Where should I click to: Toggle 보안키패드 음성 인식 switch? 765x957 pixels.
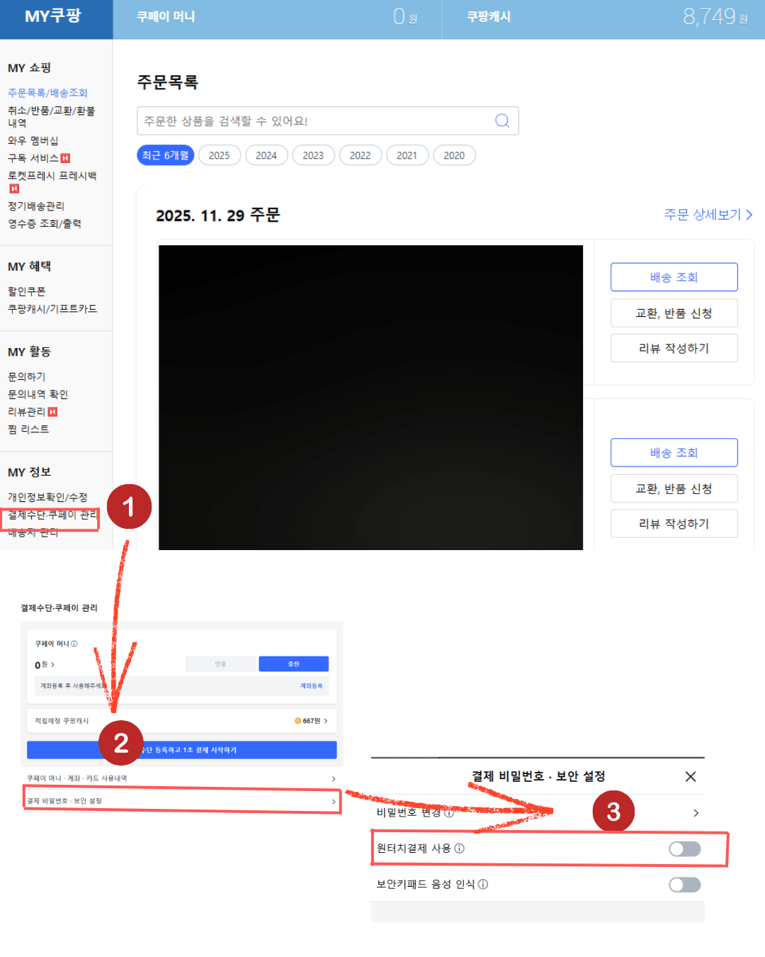[685, 885]
